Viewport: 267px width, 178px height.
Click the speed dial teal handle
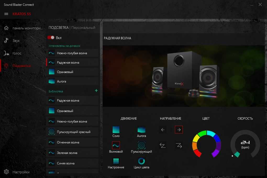pos(237,154)
